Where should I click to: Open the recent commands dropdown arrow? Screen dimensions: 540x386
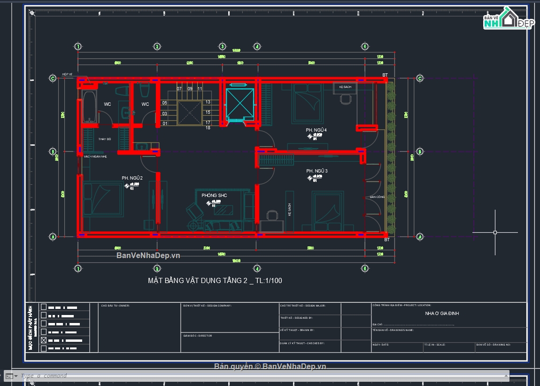pos(16,376)
